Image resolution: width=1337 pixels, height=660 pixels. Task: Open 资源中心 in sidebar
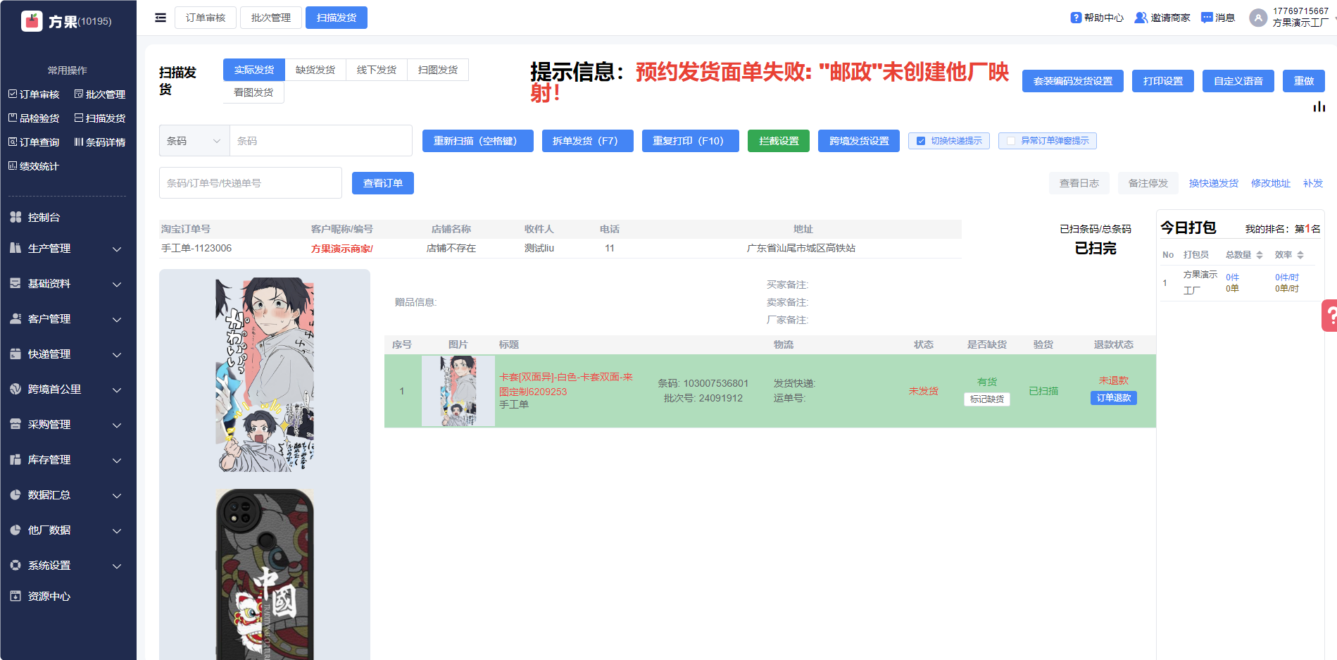(49, 597)
